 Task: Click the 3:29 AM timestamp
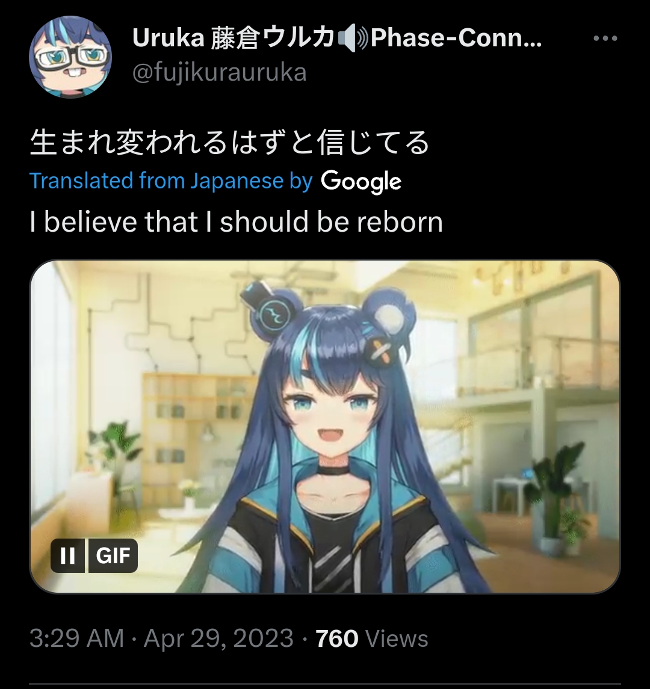(77, 638)
